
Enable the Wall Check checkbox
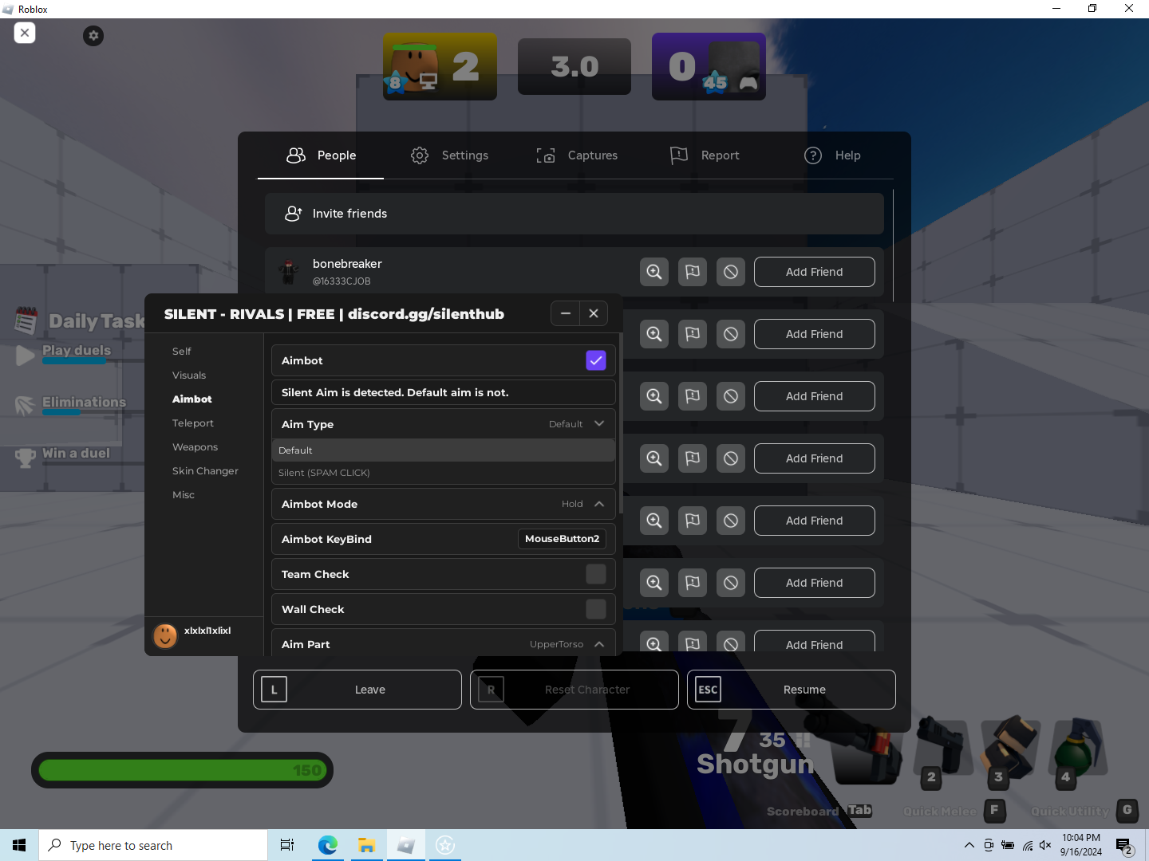click(x=596, y=609)
